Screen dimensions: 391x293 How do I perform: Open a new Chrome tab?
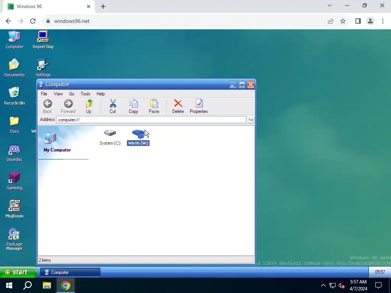(103, 6)
